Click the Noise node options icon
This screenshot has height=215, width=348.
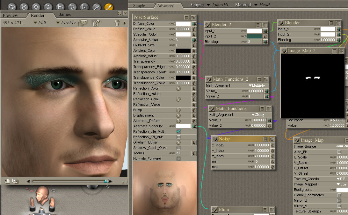coord(266,139)
